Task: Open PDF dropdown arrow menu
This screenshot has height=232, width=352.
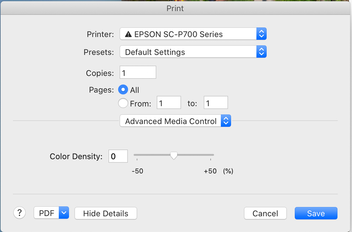Action: click(x=64, y=213)
